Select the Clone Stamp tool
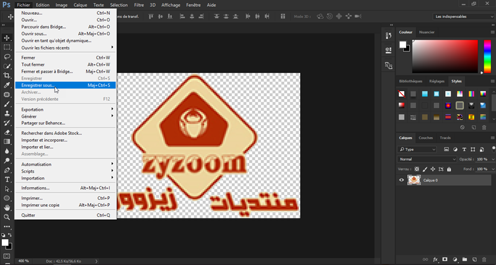The width and height of the screenshot is (496, 265). [x=7, y=113]
